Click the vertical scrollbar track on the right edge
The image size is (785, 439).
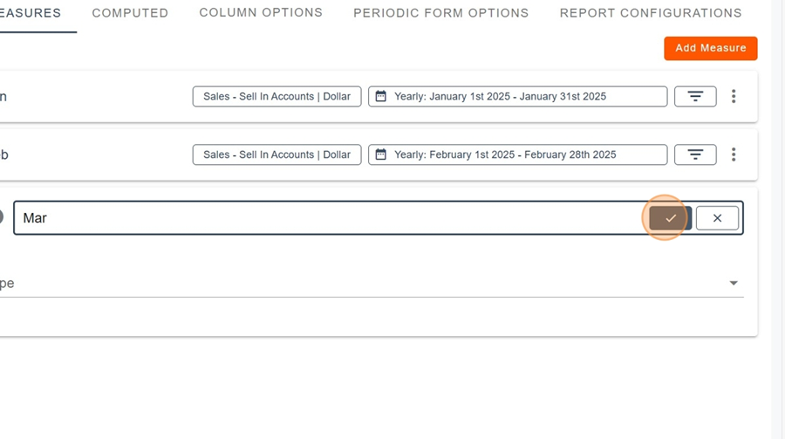[778, 220]
